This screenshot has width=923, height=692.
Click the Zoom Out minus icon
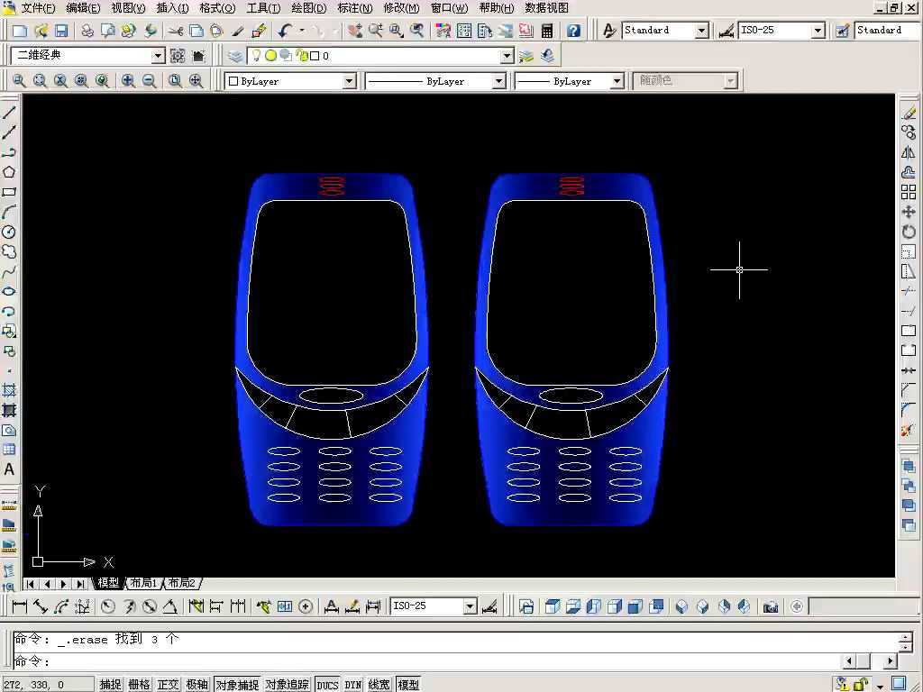(150, 80)
